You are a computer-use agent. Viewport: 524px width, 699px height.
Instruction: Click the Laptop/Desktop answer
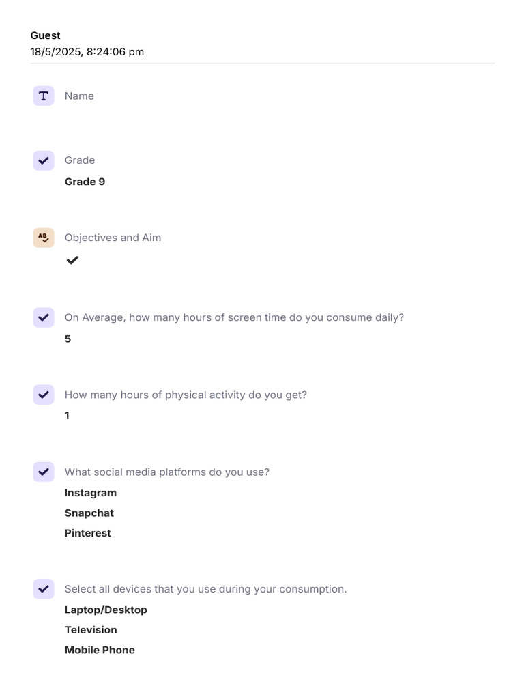106,610
